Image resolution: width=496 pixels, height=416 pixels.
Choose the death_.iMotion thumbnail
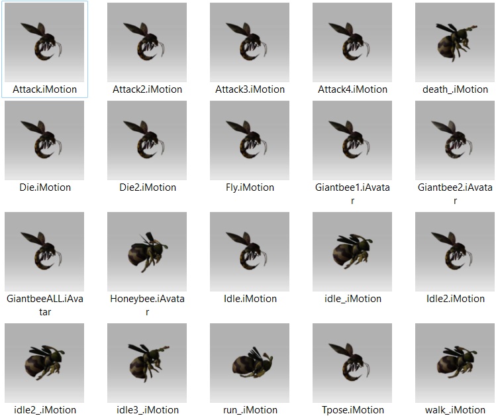[455, 42]
